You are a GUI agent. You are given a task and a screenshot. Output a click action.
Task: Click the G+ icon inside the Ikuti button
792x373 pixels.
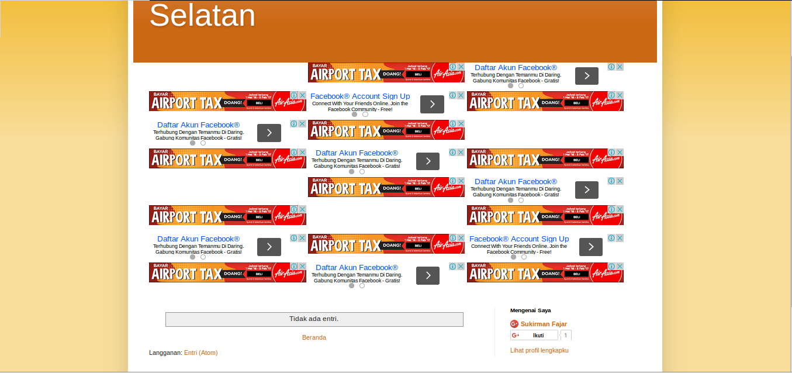516,334
